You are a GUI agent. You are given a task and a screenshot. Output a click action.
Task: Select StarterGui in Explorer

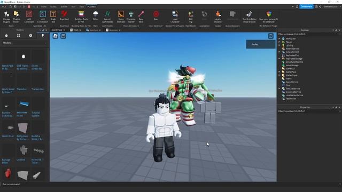[x=290, y=69]
